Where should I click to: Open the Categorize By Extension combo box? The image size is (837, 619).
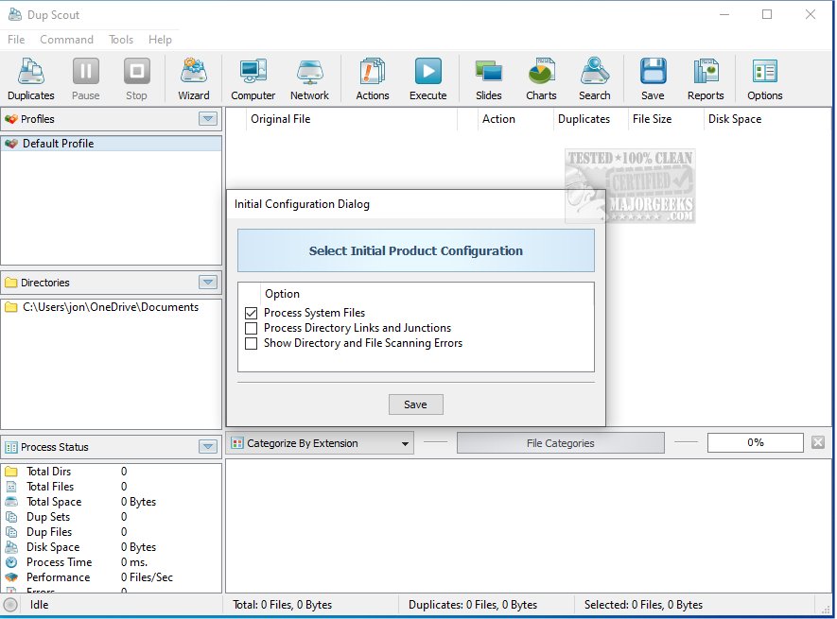coord(321,443)
